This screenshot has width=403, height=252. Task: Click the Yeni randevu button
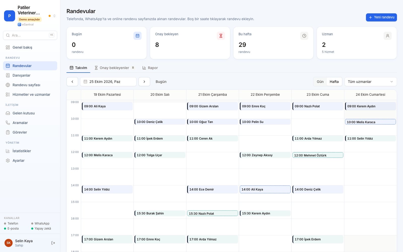(x=381, y=17)
